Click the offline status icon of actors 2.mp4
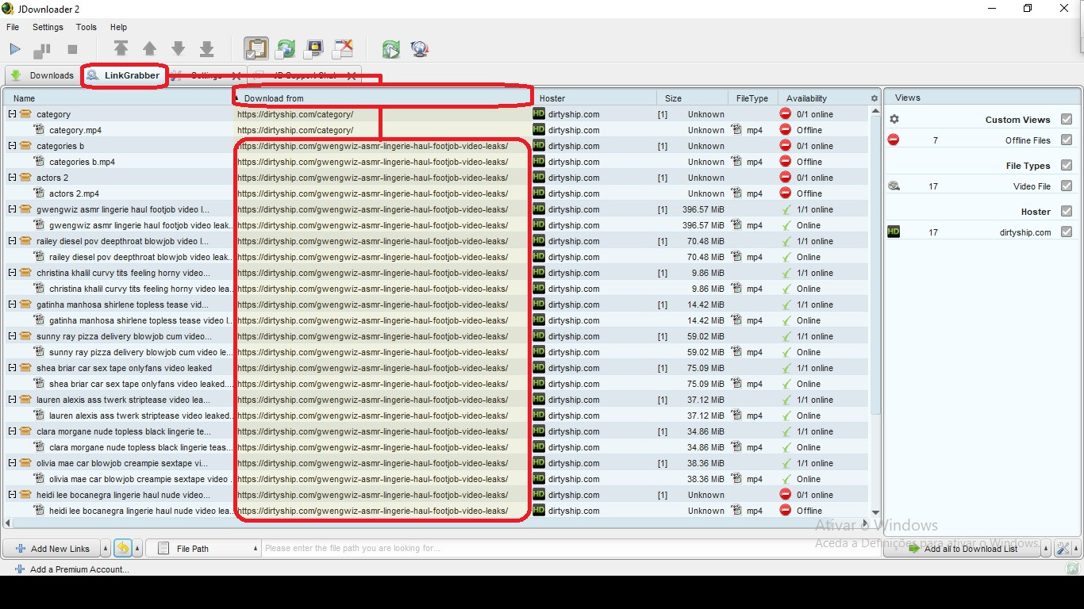1084x609 pixels. [786, 193]
